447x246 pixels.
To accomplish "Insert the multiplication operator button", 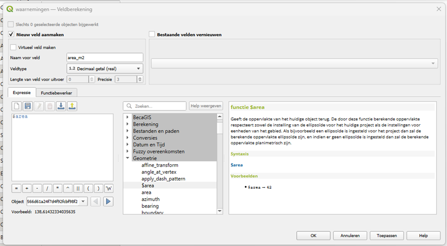I will point(57,188).
